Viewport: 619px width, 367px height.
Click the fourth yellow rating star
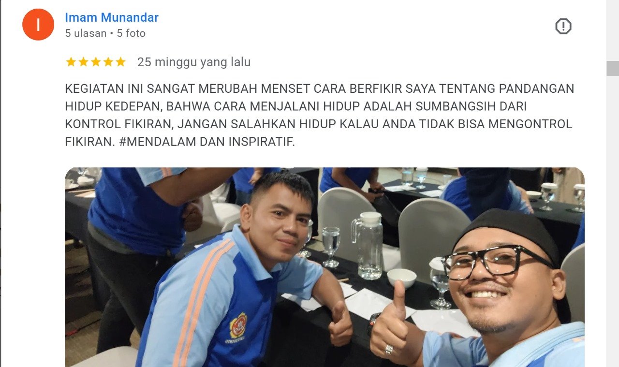tap(108, 62)
